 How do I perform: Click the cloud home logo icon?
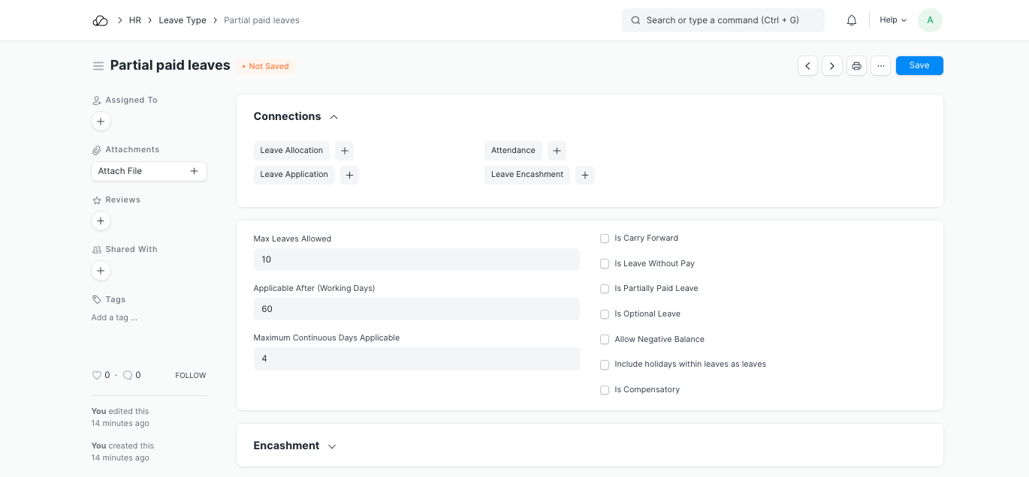100,20
